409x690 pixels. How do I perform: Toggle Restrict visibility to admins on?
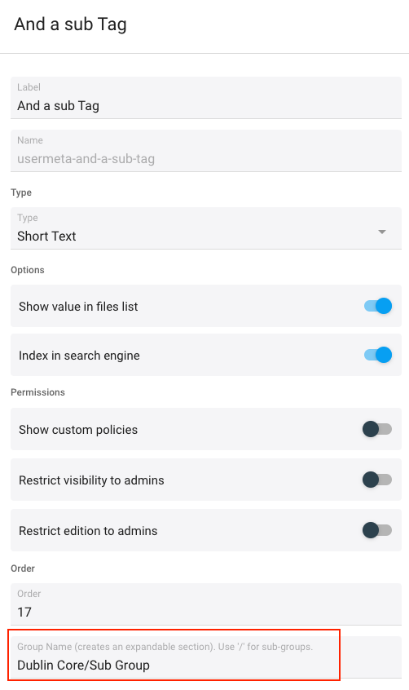[x=377, y=480]
